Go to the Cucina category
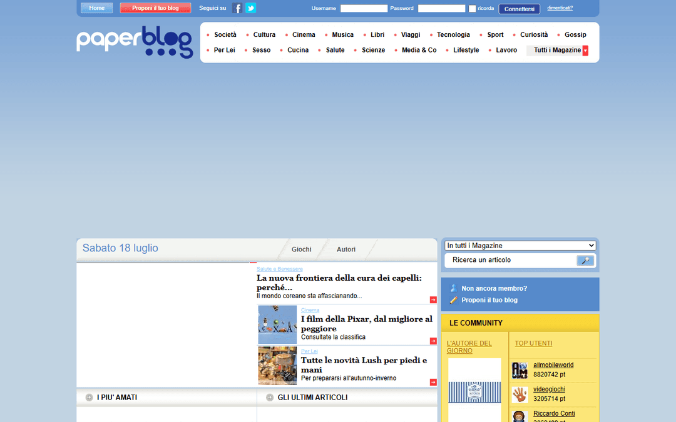The width and height of the screenshot is (676, 422). 298,51
